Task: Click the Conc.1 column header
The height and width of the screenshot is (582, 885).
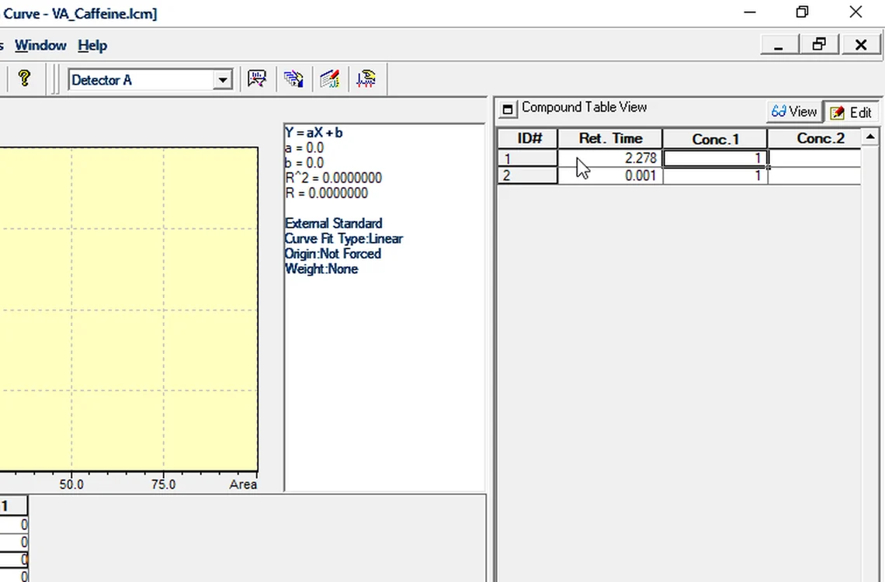Action: tap(715, 139)
